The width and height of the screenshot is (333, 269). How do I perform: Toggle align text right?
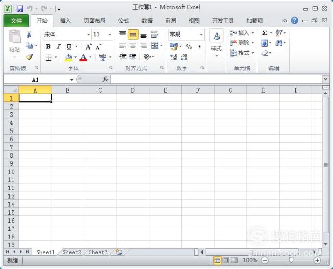point(143,45)
